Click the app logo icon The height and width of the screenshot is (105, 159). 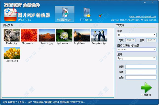coord(10,14)
